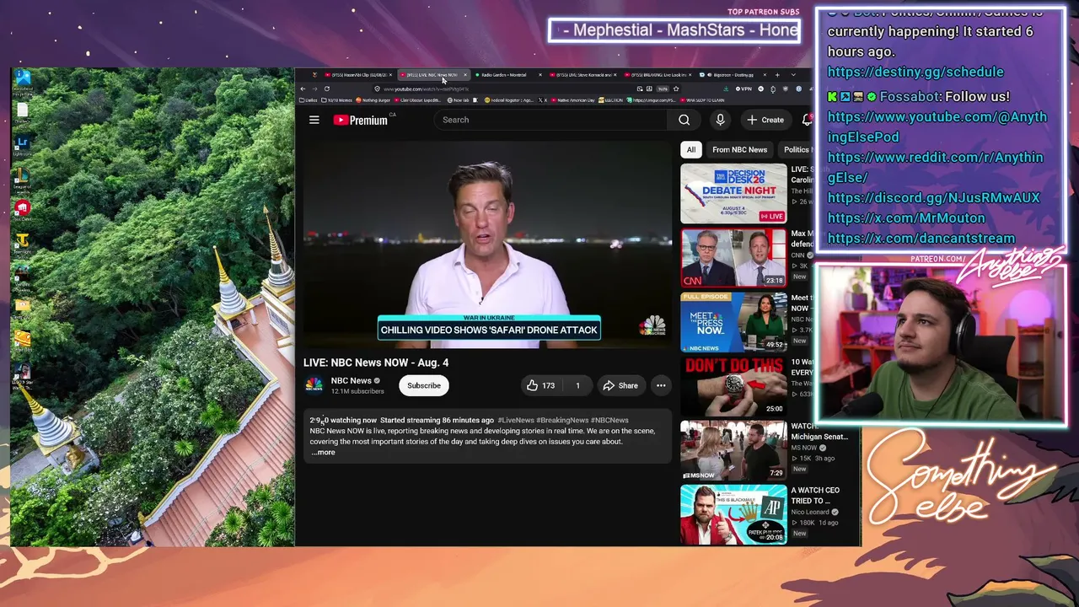Open a new browser tab with plus
This screenshot has height=607, width=1079.
(x=777, y=75)
